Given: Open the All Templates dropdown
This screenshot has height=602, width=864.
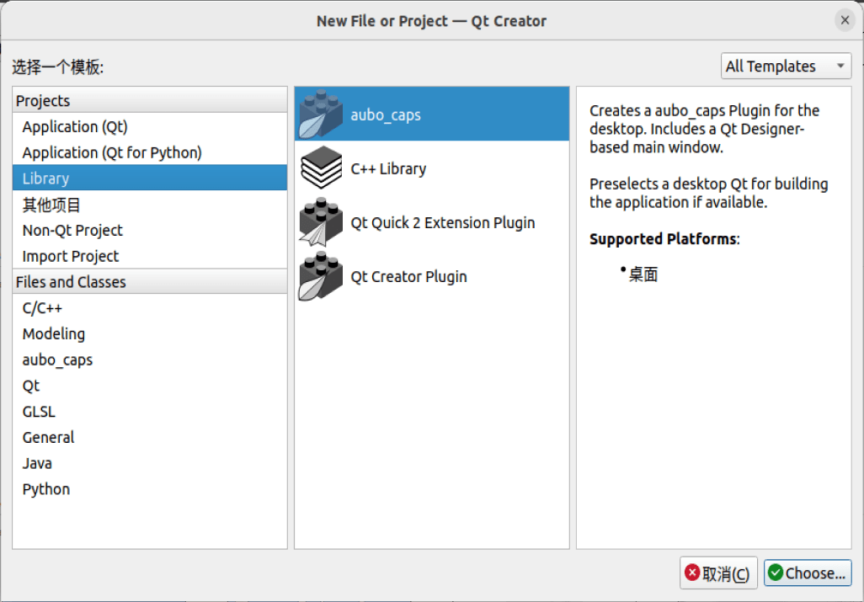Looking at the screenshot, I should [x=786, y=66].
